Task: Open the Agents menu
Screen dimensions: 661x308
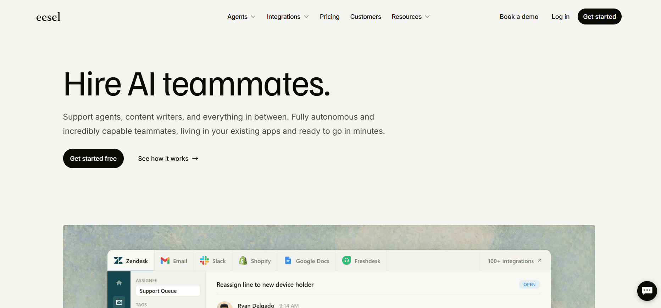Action: click(x=241, y=17)
